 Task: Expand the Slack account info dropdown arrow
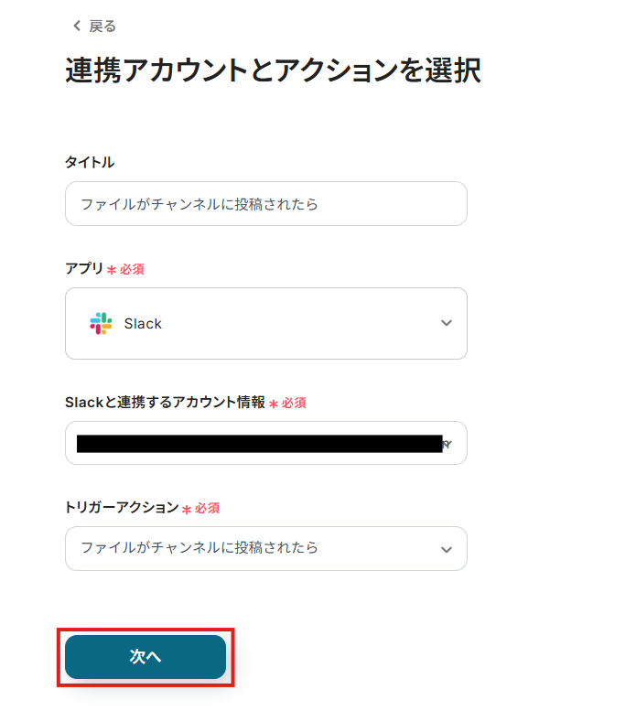[447, 443]
